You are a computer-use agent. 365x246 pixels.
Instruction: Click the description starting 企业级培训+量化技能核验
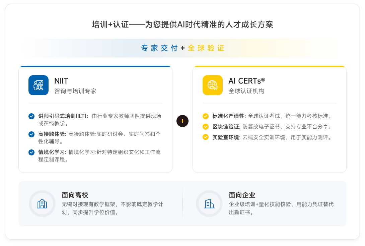[x=281, y=208]
